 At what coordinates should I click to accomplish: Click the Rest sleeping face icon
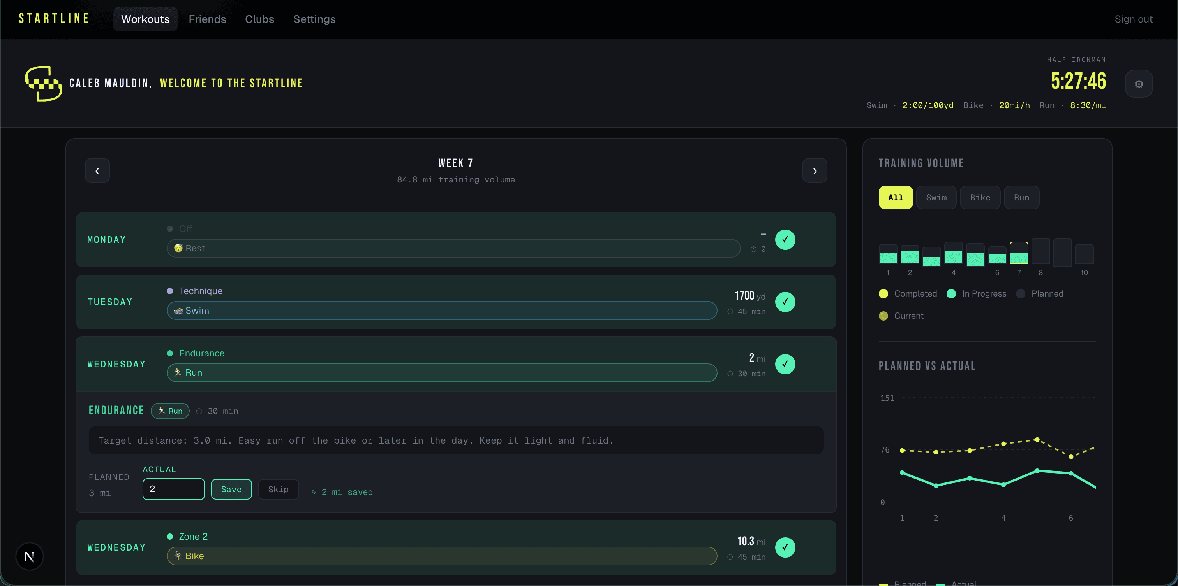click(x=178, y=248)
